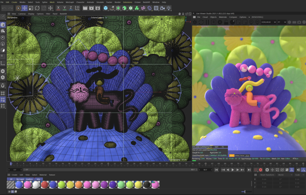Play the animation forward
This screenshot has width=306, height=195.
tap(232, 170)
